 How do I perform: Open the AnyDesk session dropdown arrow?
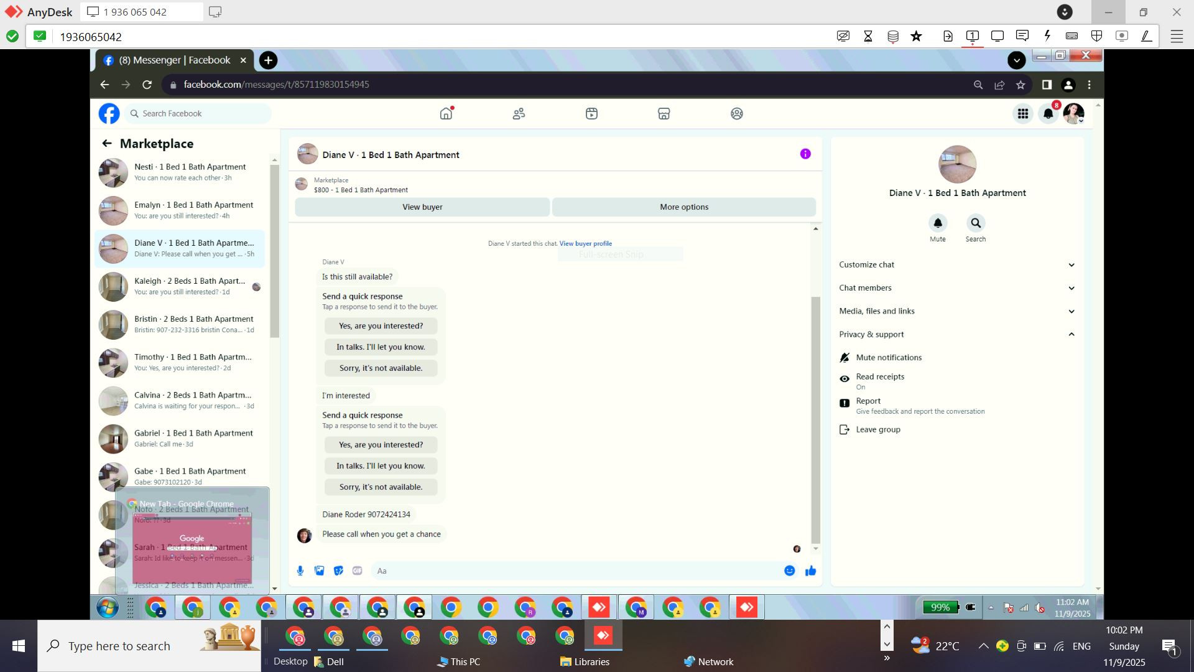pyautogui.click(x=1065, y=12)
